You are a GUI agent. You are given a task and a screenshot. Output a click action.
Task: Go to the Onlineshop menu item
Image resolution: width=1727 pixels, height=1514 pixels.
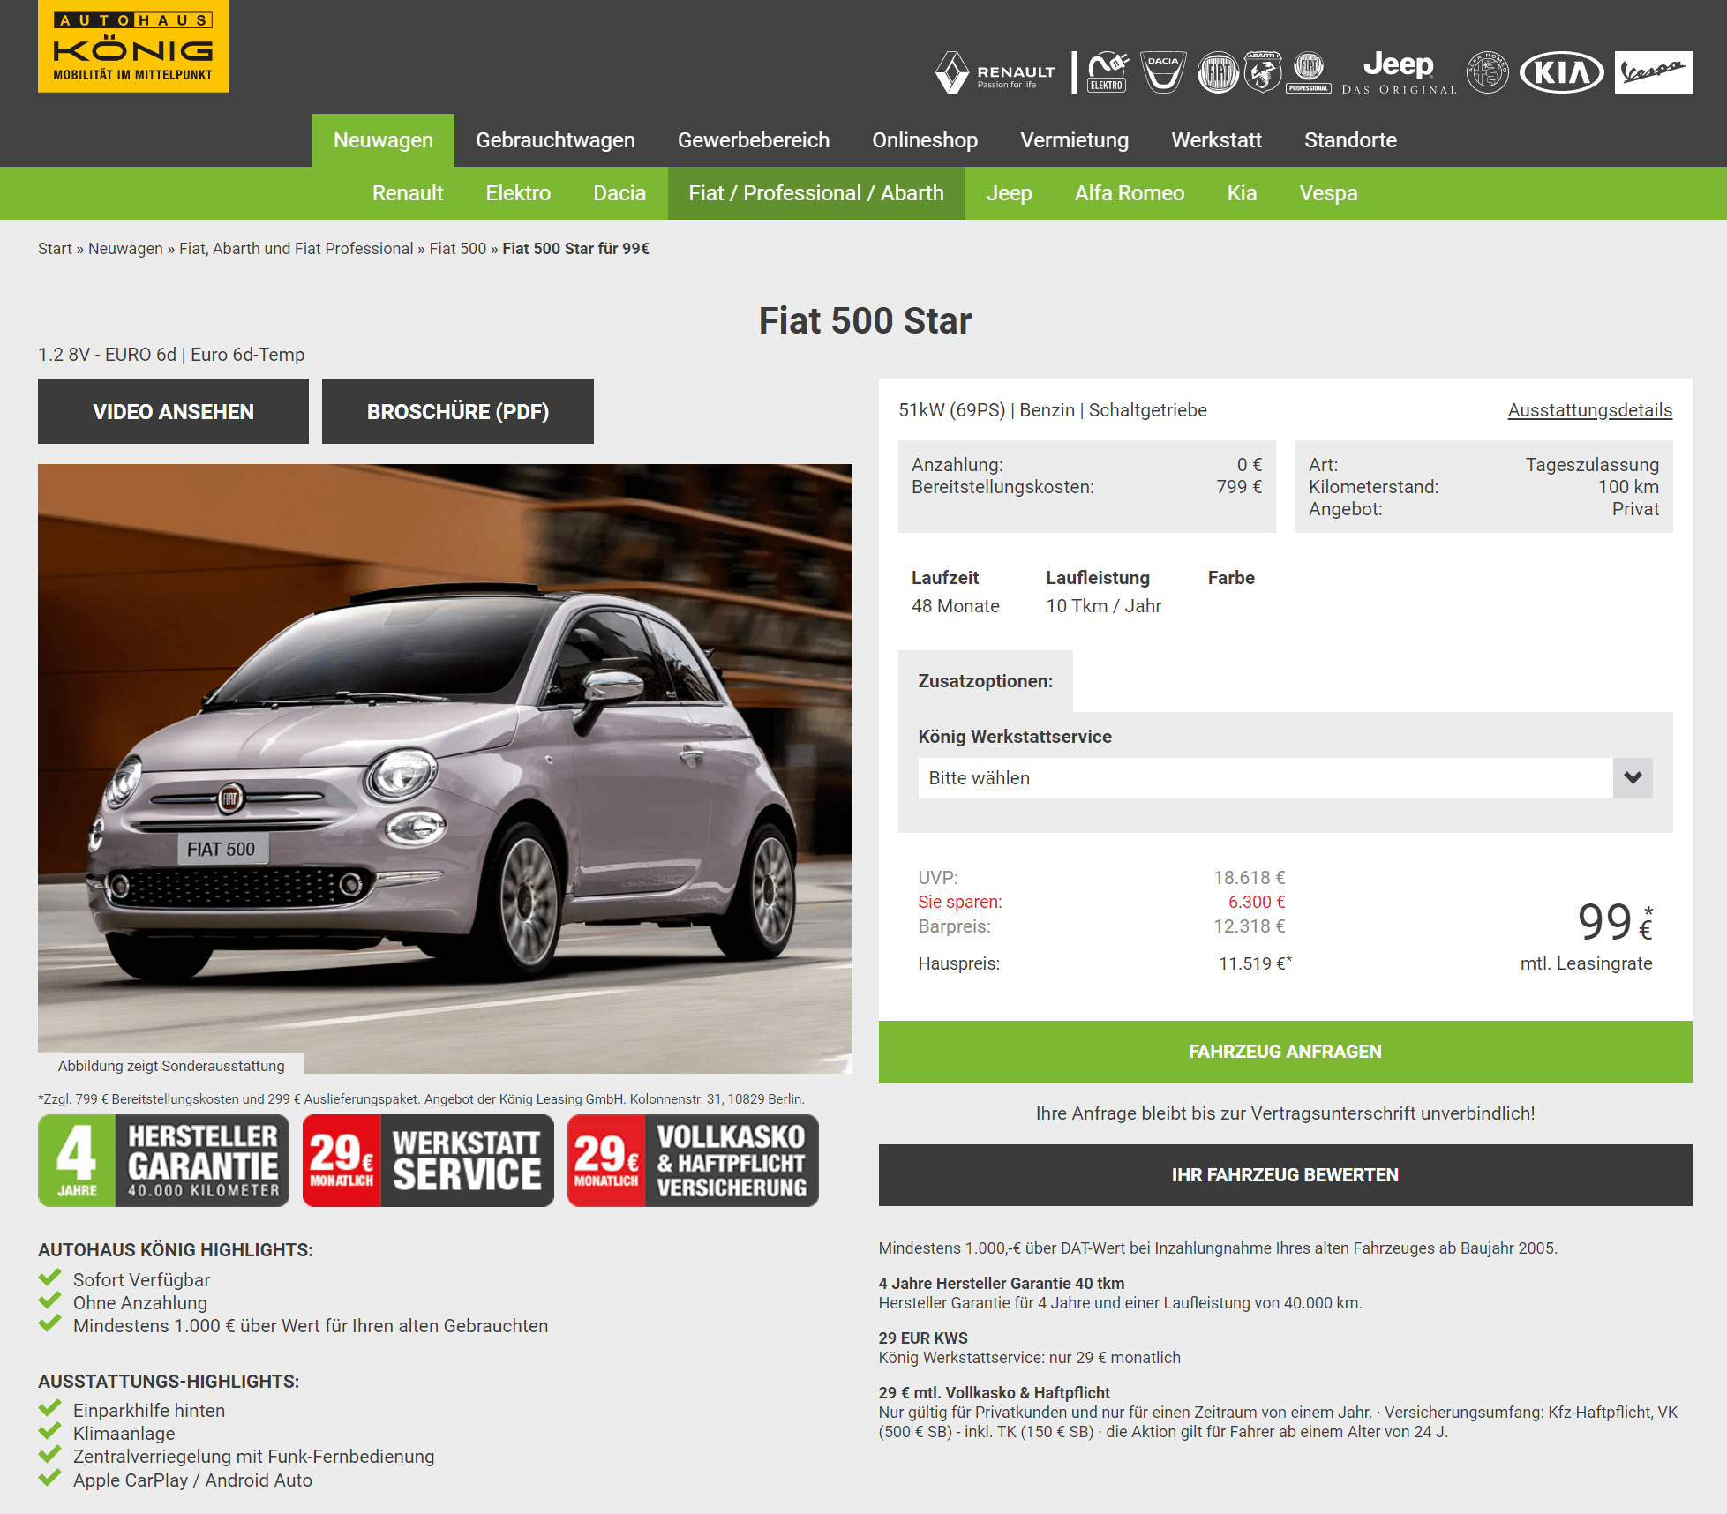925,140
